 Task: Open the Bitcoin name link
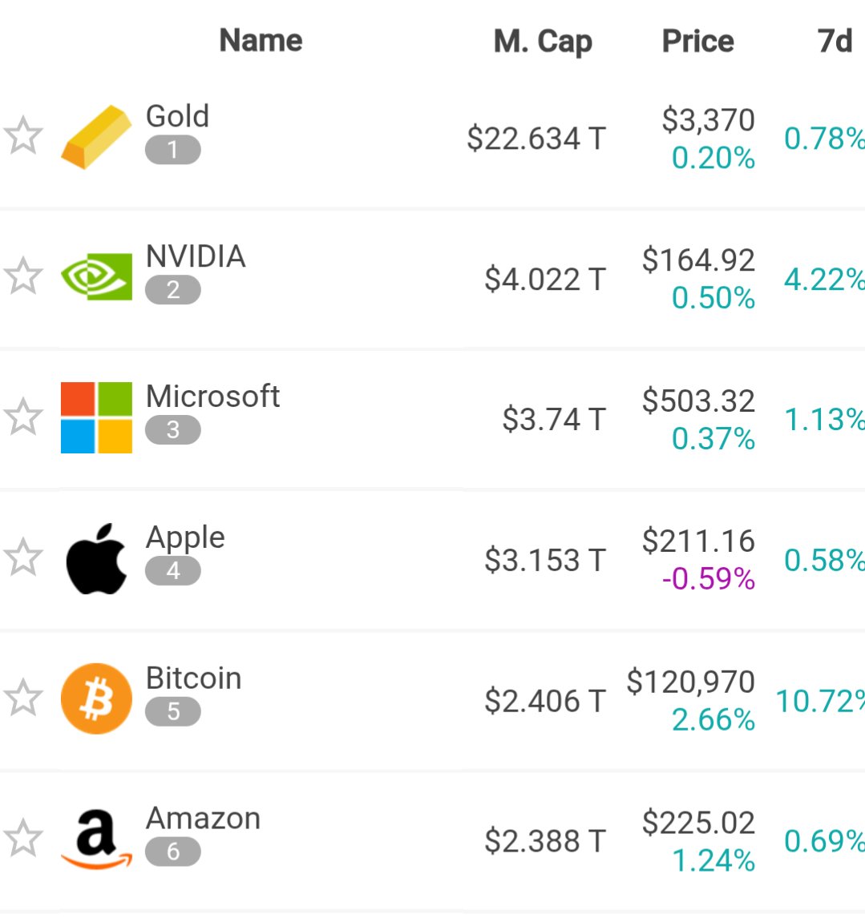click(193, 678)
